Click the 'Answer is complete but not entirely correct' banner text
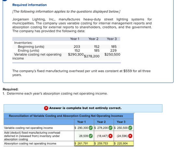The height and width of the screenshot is (155, 182). pos(85,108)
